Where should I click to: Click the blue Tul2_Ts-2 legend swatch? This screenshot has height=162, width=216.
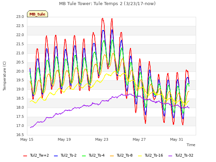tap(56, 156)
